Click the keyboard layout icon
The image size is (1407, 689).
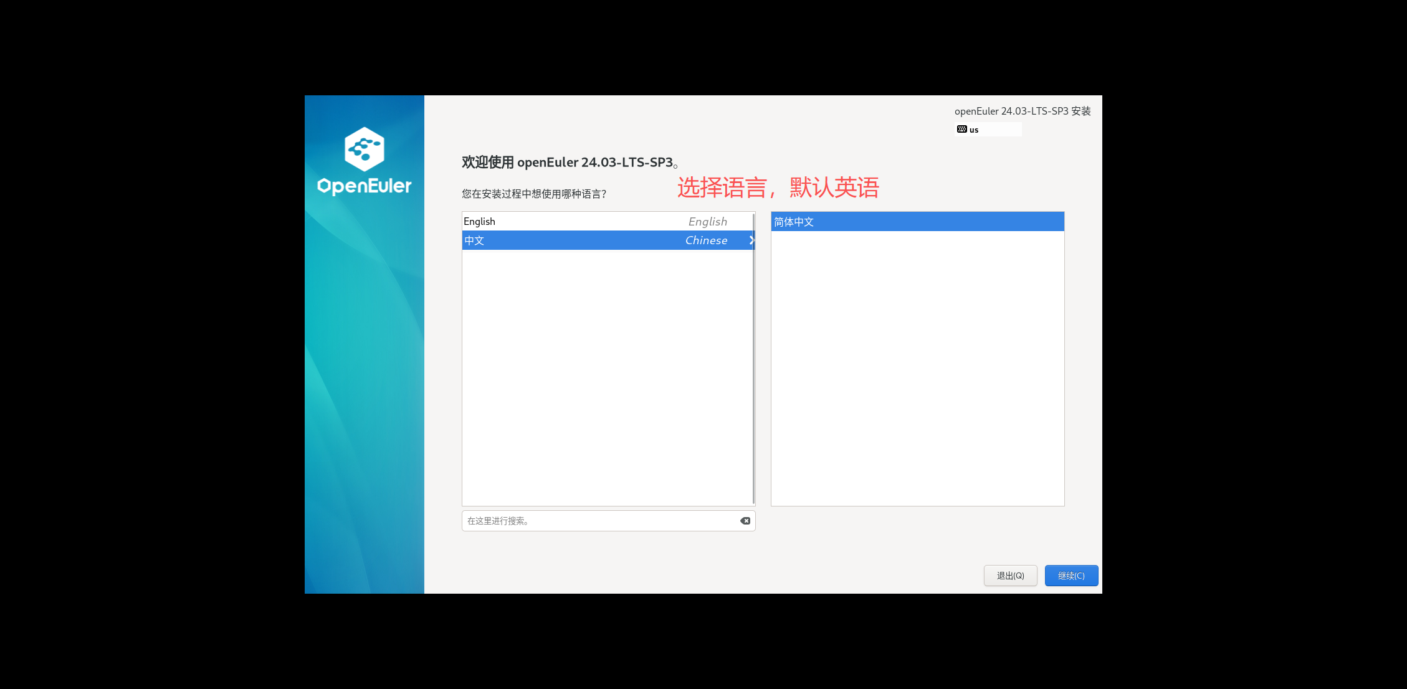click(961, 130)
